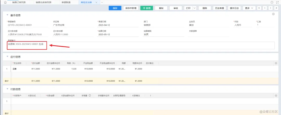281x115 pixels.
Task: Click the 打印 button
Action: [188, 8]
